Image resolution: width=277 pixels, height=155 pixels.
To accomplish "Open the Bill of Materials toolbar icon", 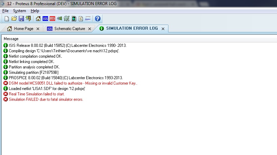I will point(81,19).
